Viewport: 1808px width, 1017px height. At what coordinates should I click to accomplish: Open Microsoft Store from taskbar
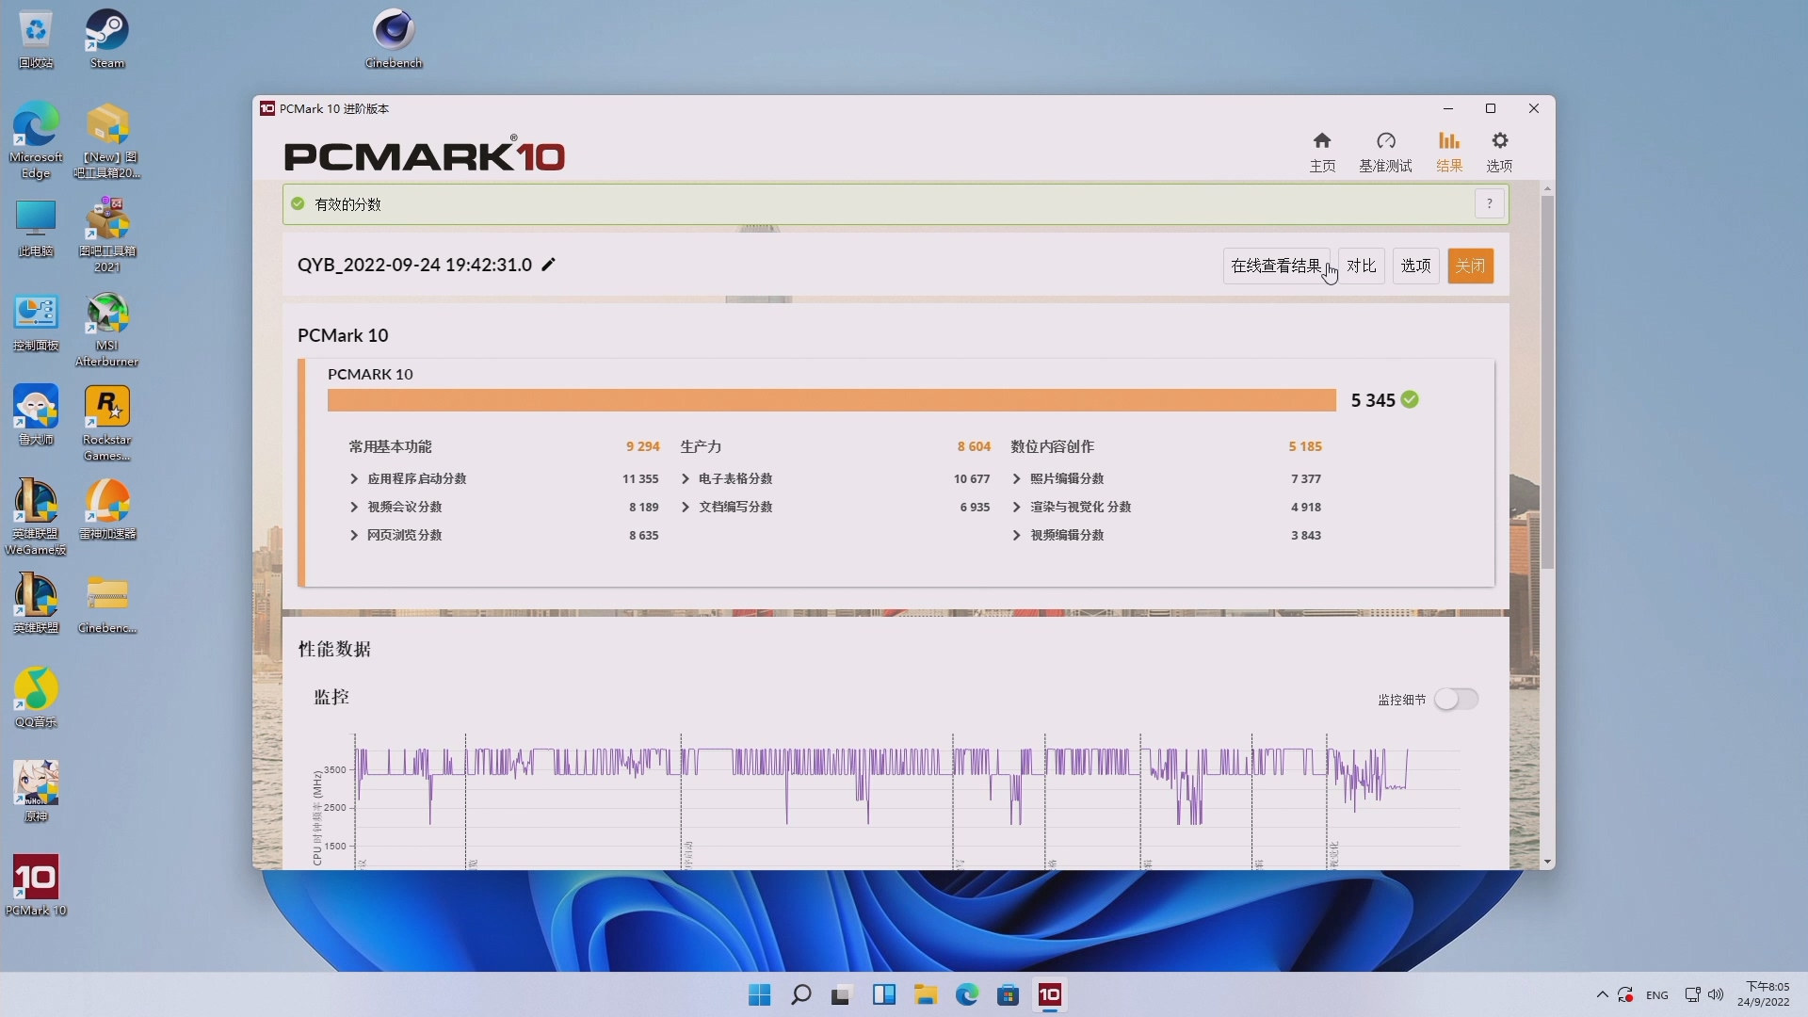[x=1009, y=995]
